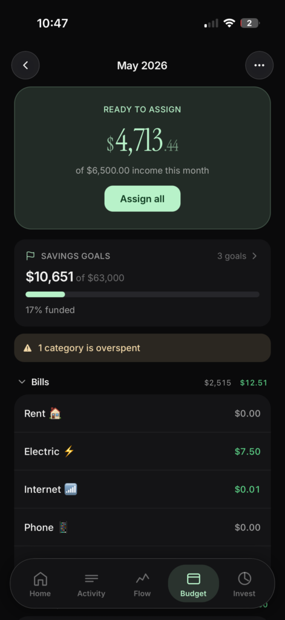Screen dimensions: 285x620
Task: Open the three-dot more options menu
Action: pyautogui.click(x=260, y=65)
